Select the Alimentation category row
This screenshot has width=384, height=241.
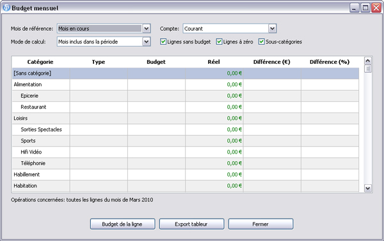click(x=186, y=84)
